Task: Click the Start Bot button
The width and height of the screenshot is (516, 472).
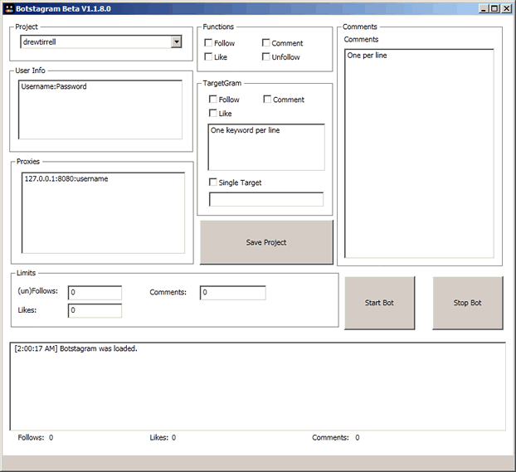Action: click(x=379, y=303)
